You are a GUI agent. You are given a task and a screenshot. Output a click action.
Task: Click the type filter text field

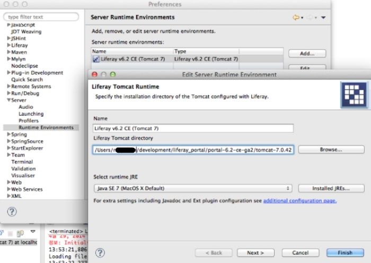pos(41,17)
